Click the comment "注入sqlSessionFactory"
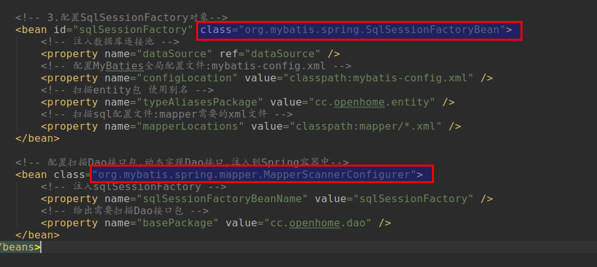 134,187
